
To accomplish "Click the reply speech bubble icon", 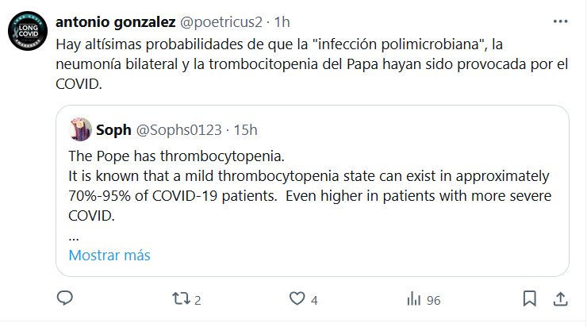I will point(65,299).
